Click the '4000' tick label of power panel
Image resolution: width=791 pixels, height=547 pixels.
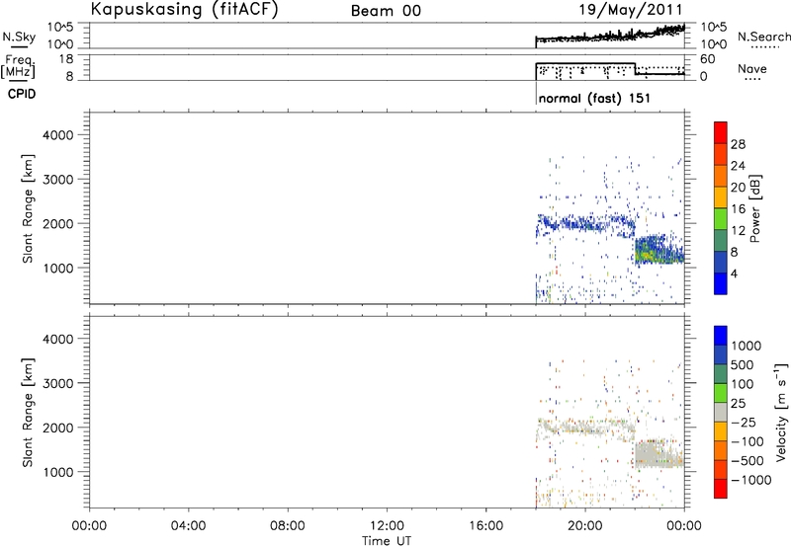coord(58,135)
